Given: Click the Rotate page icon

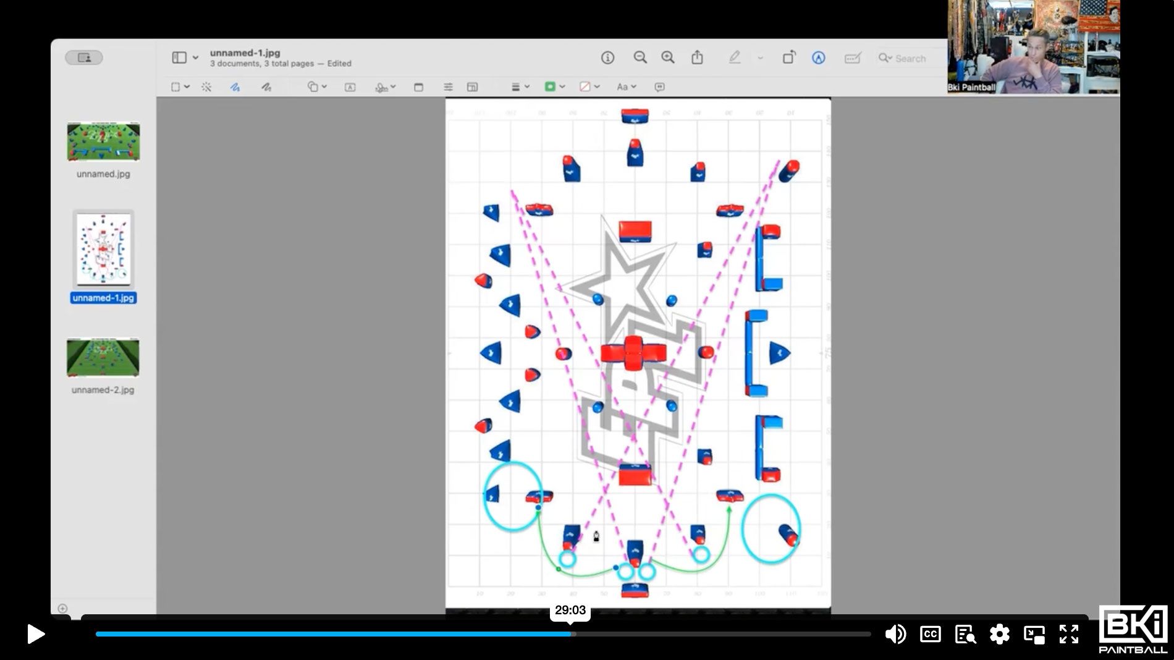Looking at the screenshot, I should [x=789, y=57].
